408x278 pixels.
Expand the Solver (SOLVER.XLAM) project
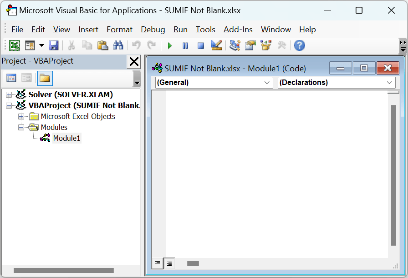[10, 94]
